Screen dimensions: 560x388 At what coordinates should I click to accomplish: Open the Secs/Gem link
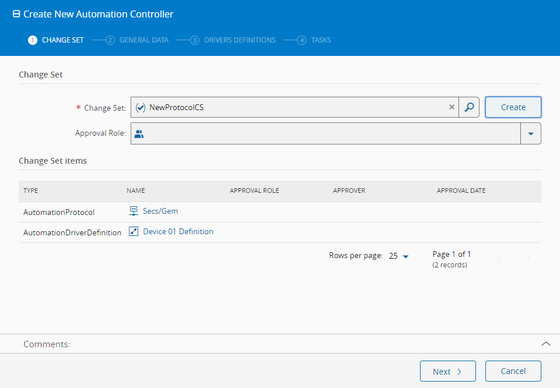tap(160, 211)
